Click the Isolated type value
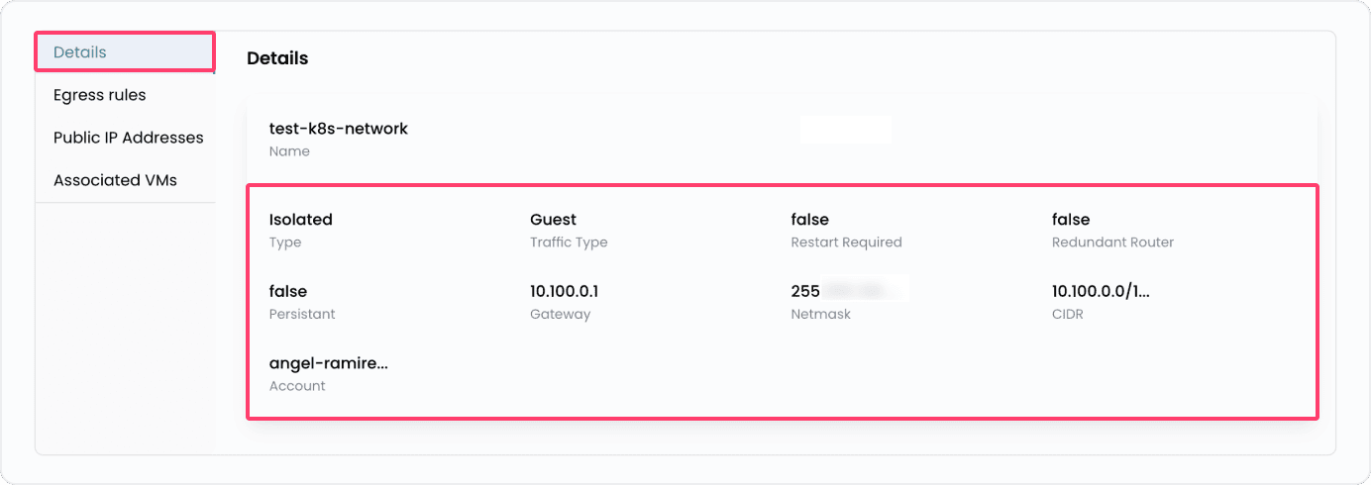 300,220
